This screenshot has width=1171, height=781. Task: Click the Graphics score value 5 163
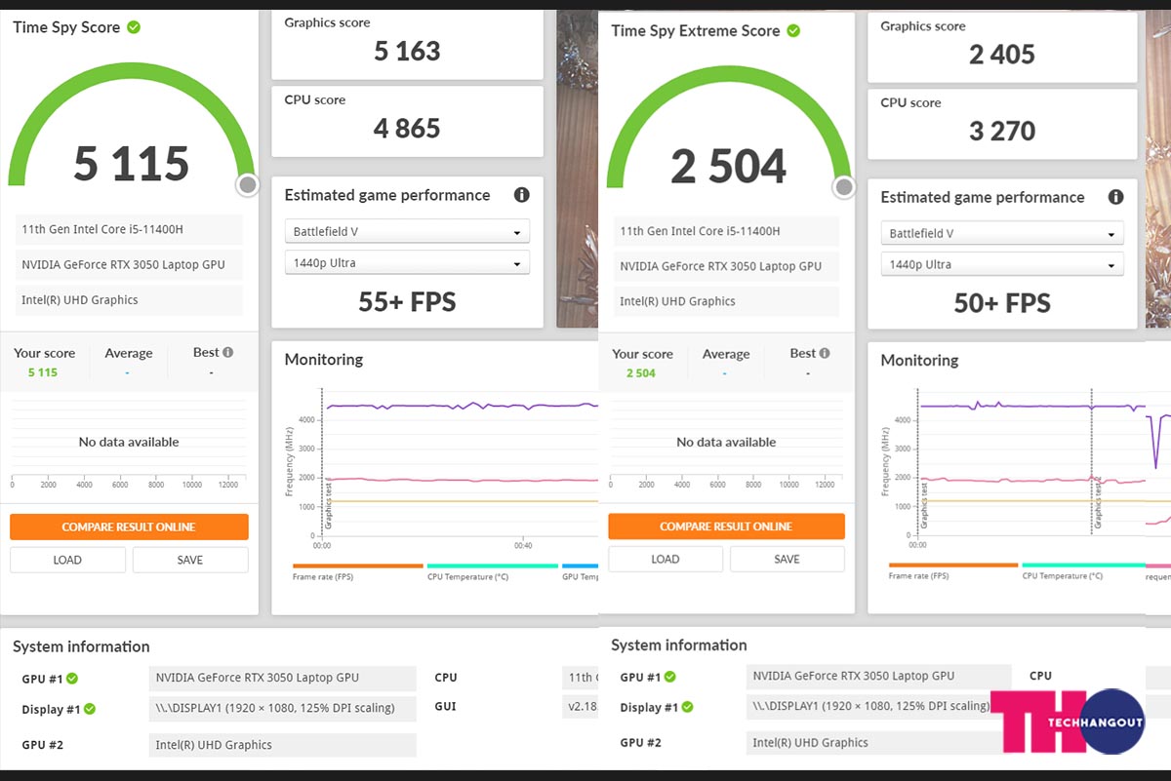[x=407, y=51]
